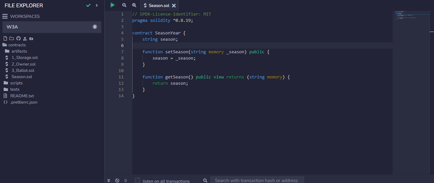Toggle terminal panel with double chevron
The image size is (434, 183).
click(x=109, y=181)
